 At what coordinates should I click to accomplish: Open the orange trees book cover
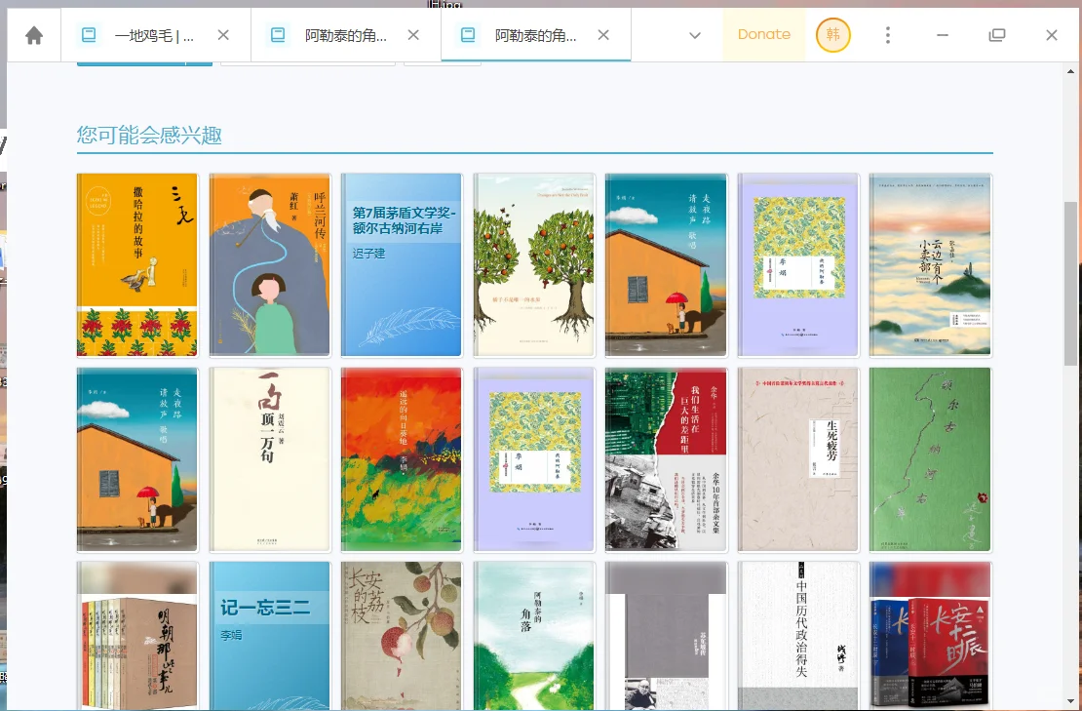click(x=534, y=265)
